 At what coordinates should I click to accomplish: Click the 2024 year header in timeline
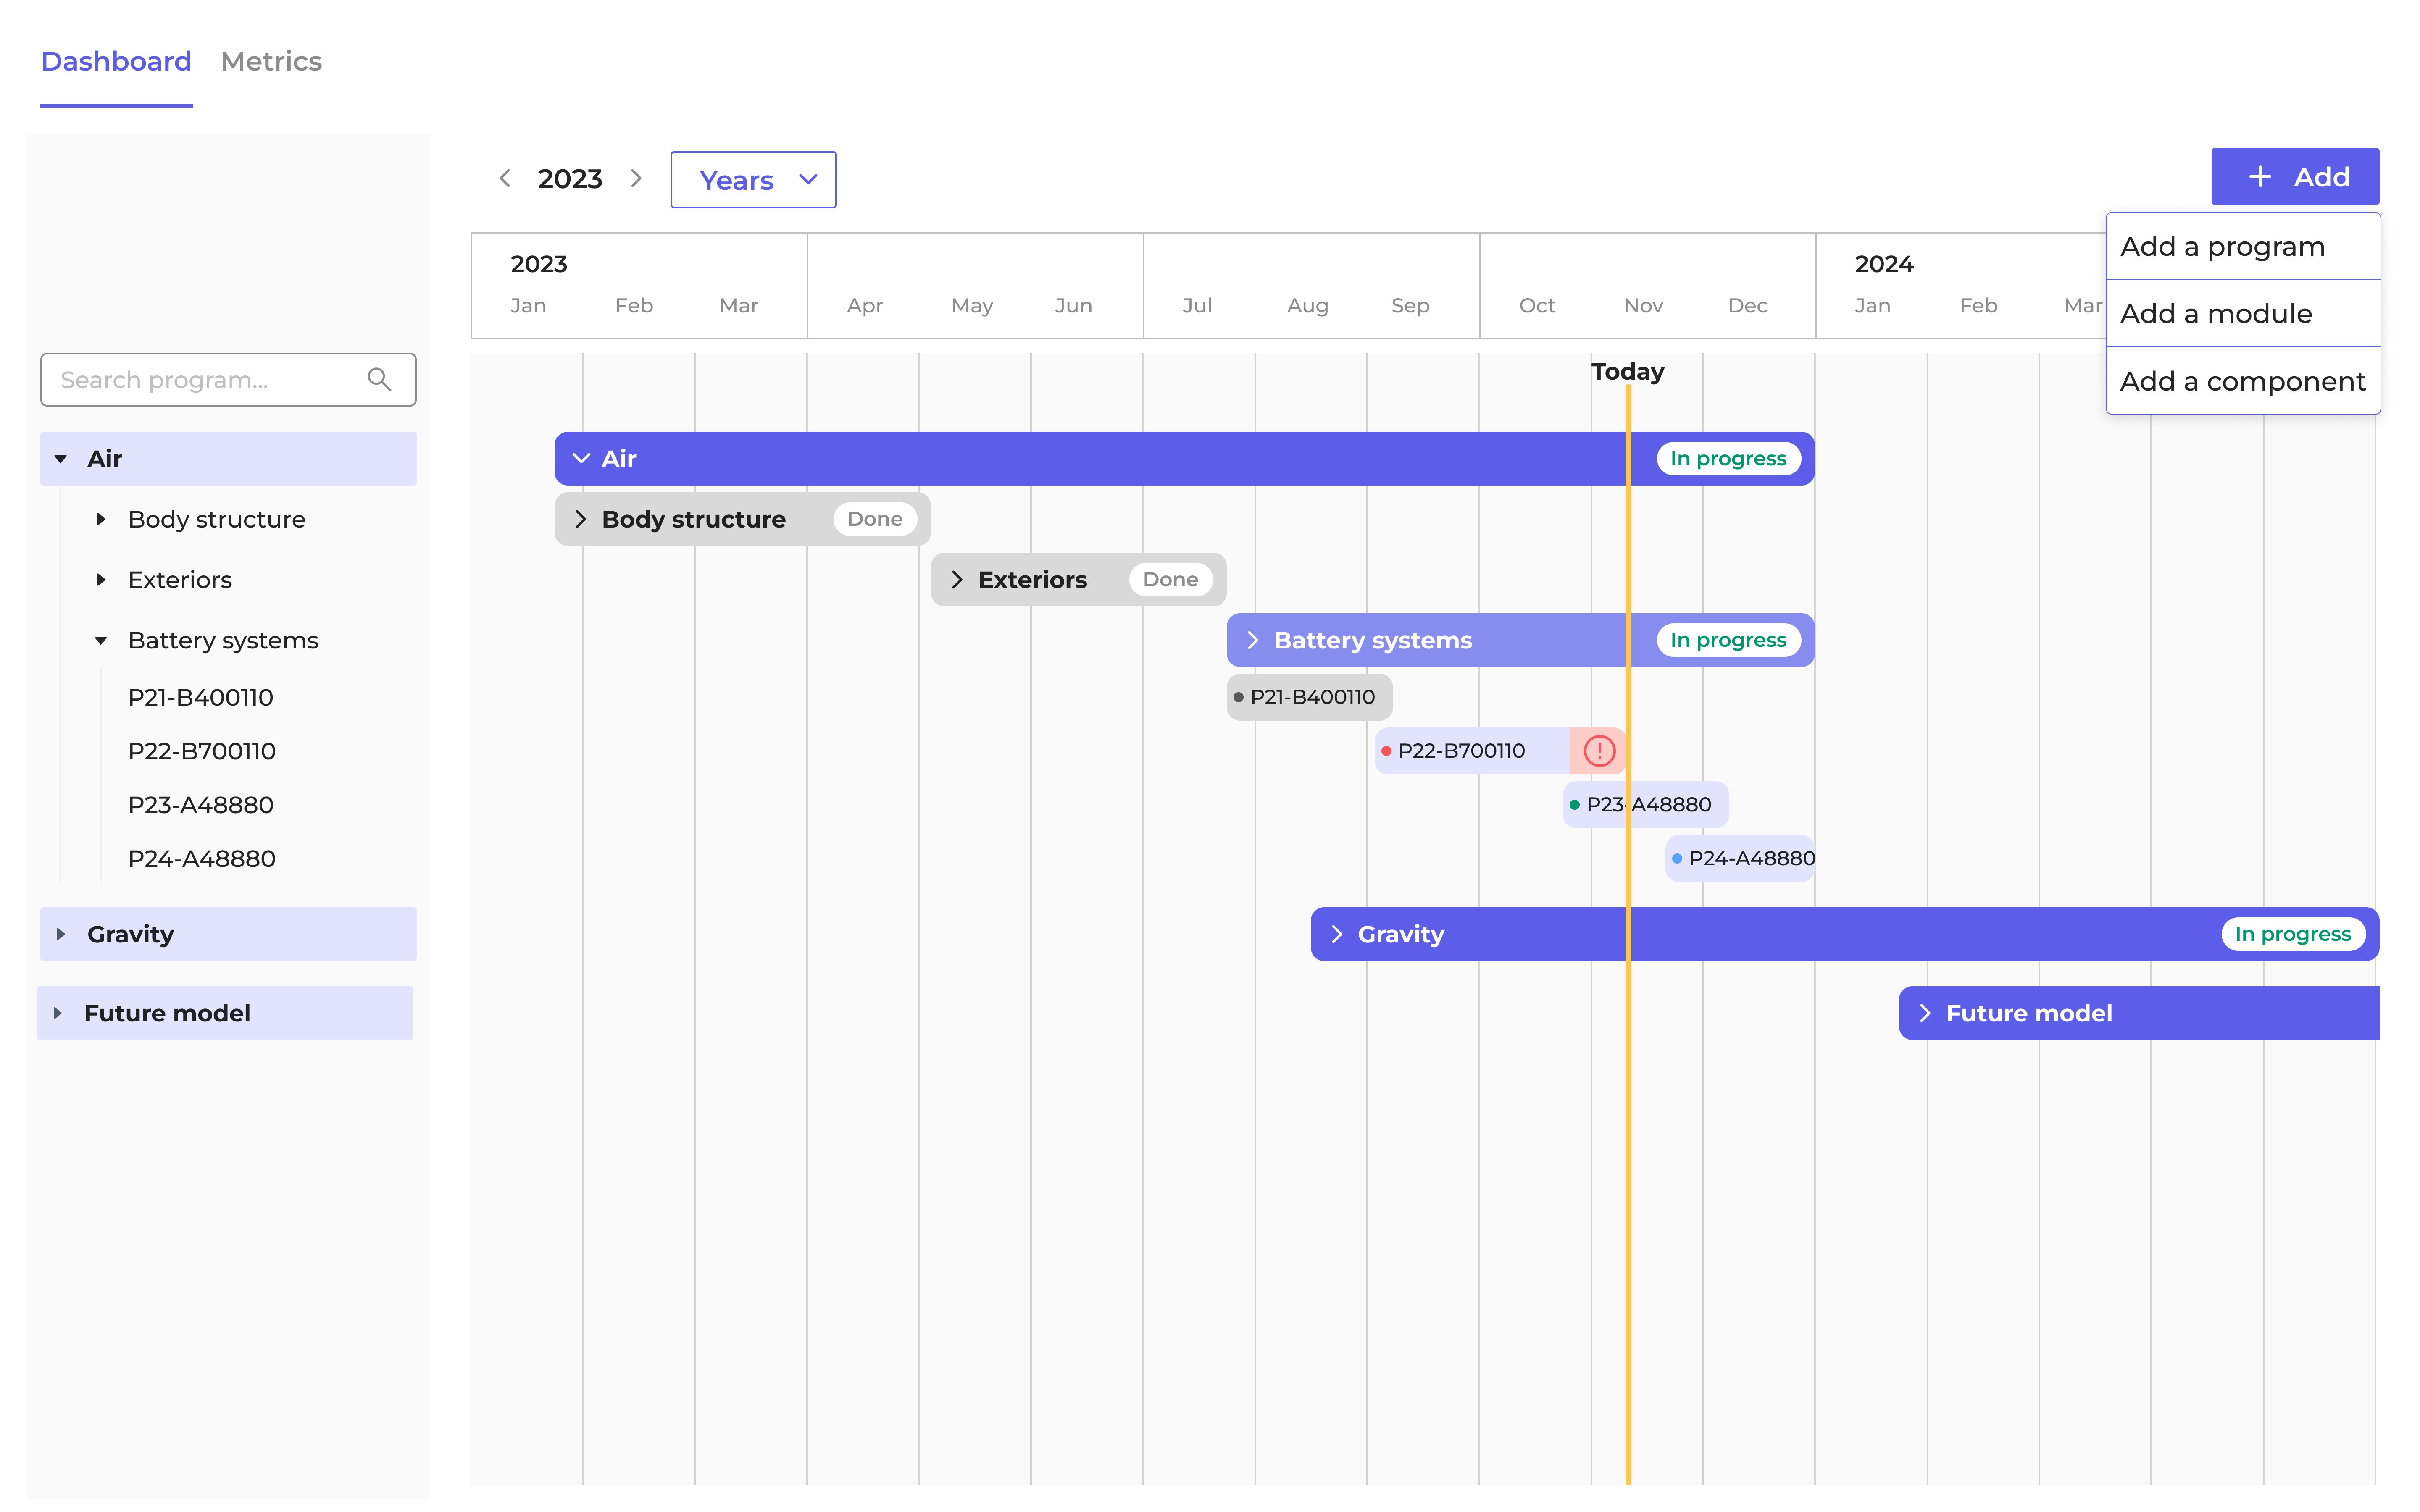1884,264
